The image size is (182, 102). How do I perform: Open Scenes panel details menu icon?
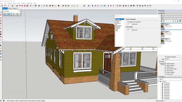[x=180, y=21]
